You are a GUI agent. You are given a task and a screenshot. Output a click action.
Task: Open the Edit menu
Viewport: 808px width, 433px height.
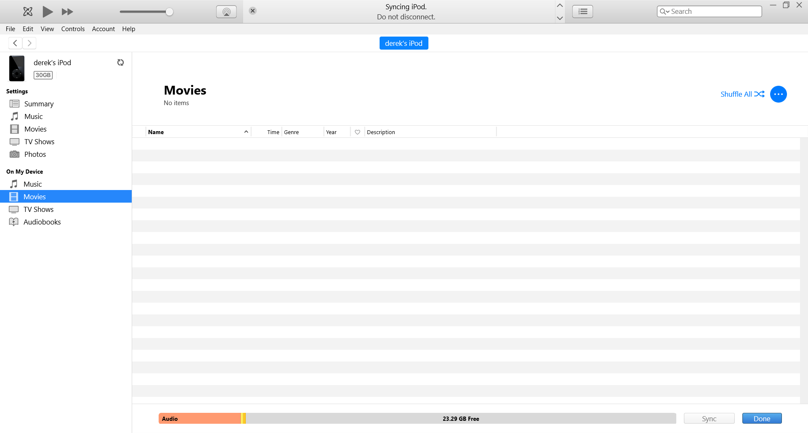pyautogui.click(x=28, y=29)
